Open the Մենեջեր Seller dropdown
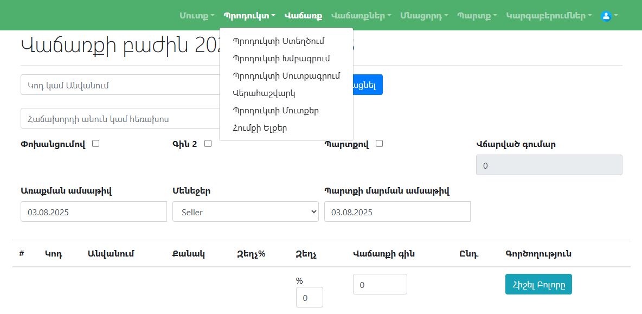The image size is (642, 314). click(x=245, y=212)
